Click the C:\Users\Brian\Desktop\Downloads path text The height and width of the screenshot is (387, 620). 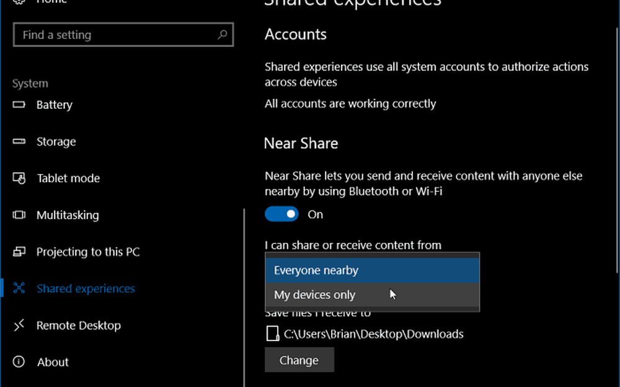point(373,334)
